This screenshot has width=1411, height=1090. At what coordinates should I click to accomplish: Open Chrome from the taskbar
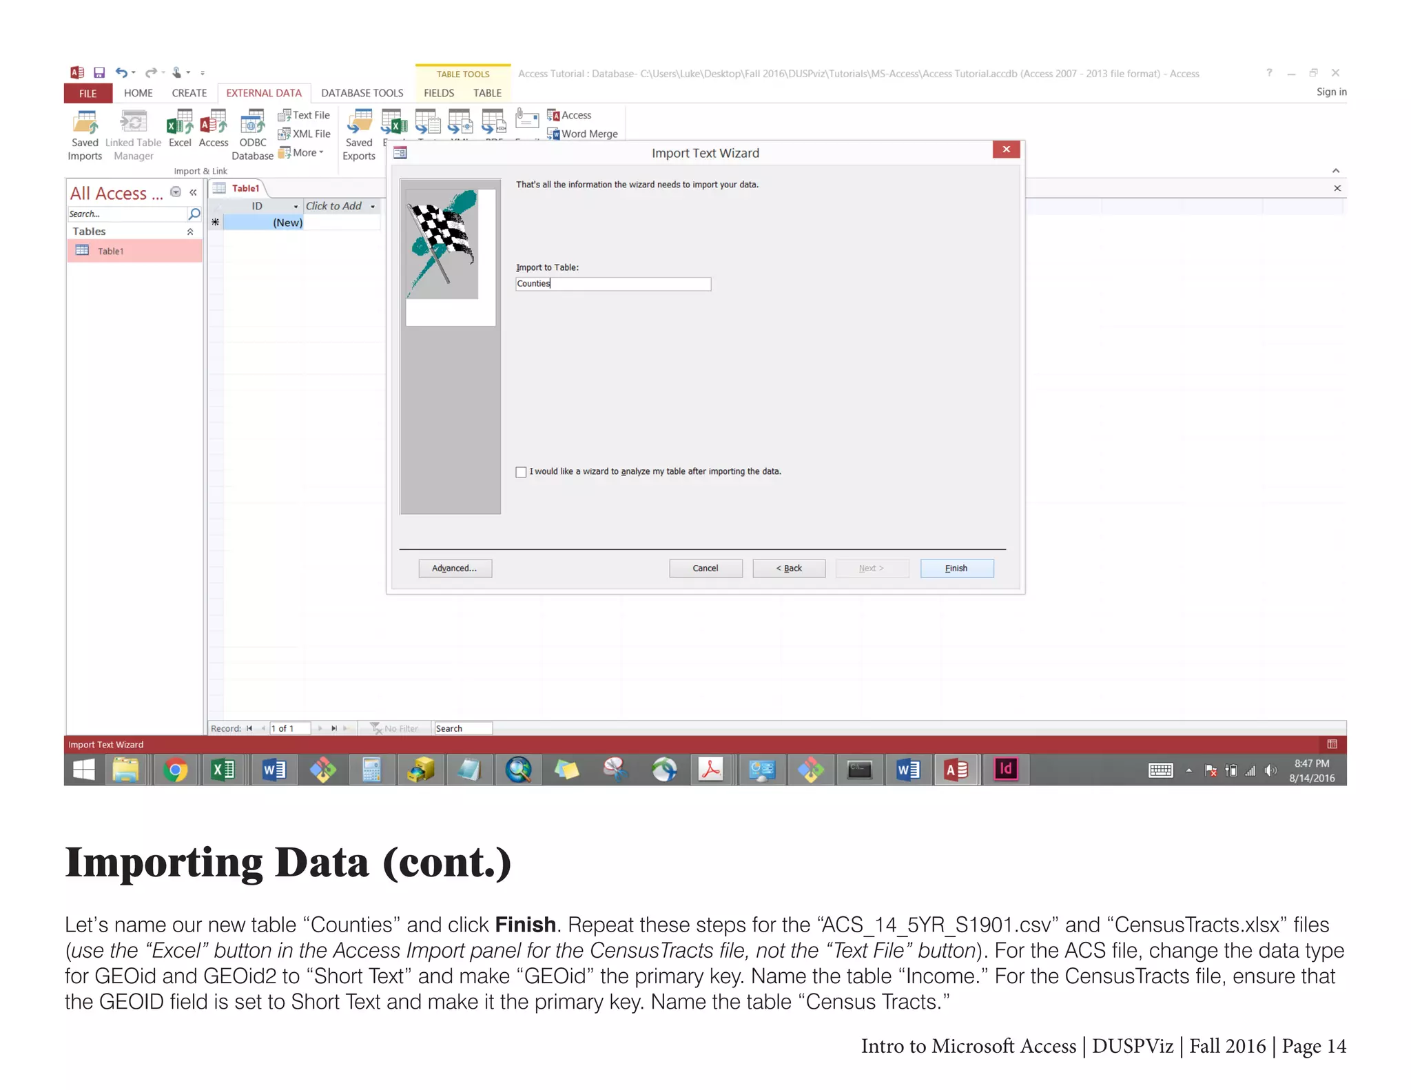pyautogui.click(x=175, y=770)
